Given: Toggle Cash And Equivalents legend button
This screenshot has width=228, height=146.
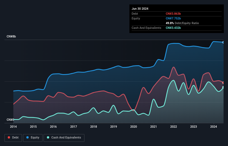Looking at the screenshot, I should [64, 138].
